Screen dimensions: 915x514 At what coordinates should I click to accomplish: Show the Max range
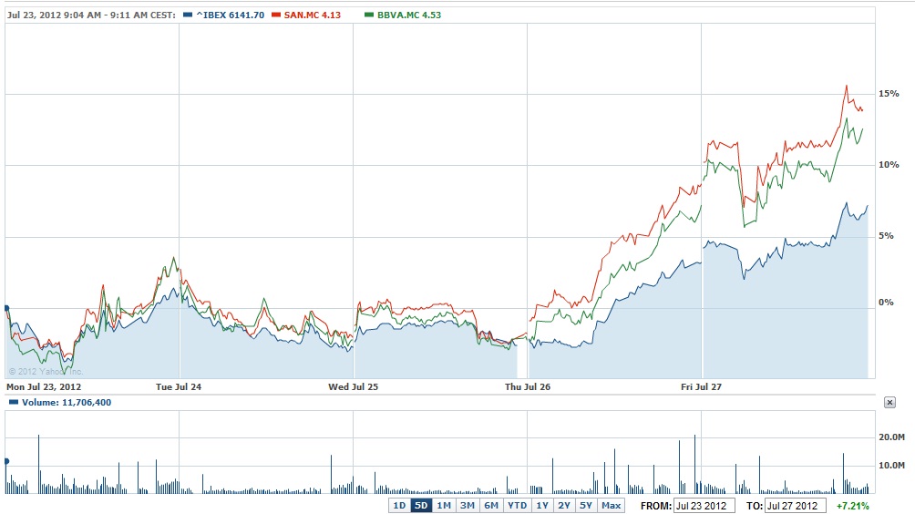[611, 505]
